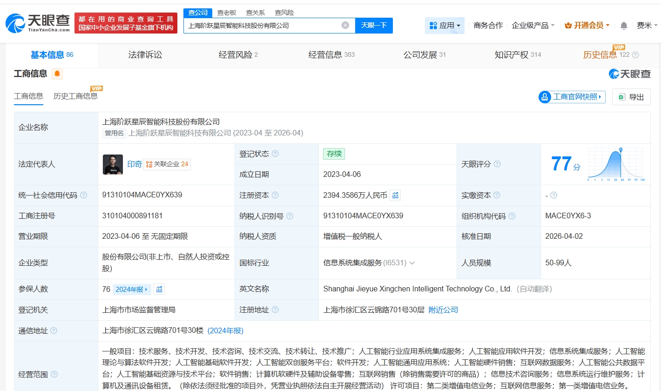The image size is (661, 391).
Task: Select the 历史工商信息 sub-tab
Action: point(75,96)
